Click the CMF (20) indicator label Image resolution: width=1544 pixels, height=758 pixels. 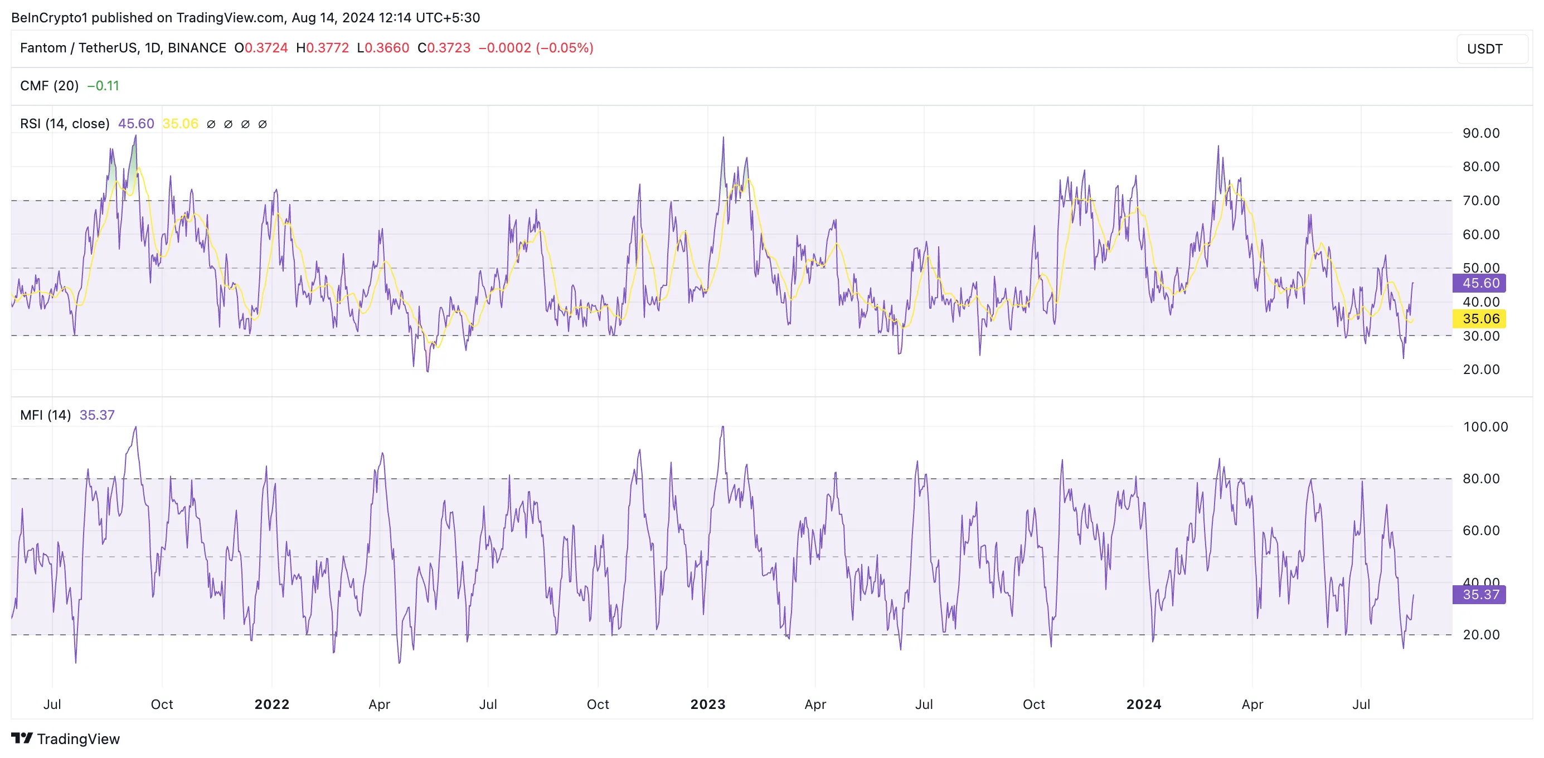49,86
